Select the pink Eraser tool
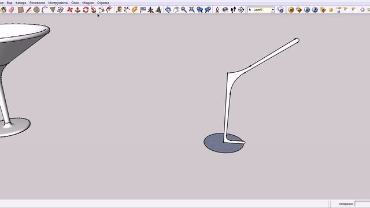The height and width of the screenshot is (208, 370). (12, 10)
